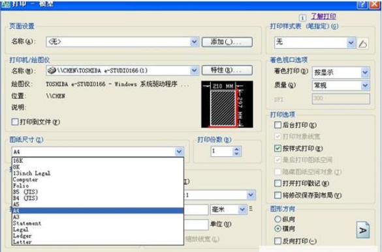Enable 打开打印戳记 checkbox
The height and width of the screenshot is (252, 382).
[x=278, y=183]
